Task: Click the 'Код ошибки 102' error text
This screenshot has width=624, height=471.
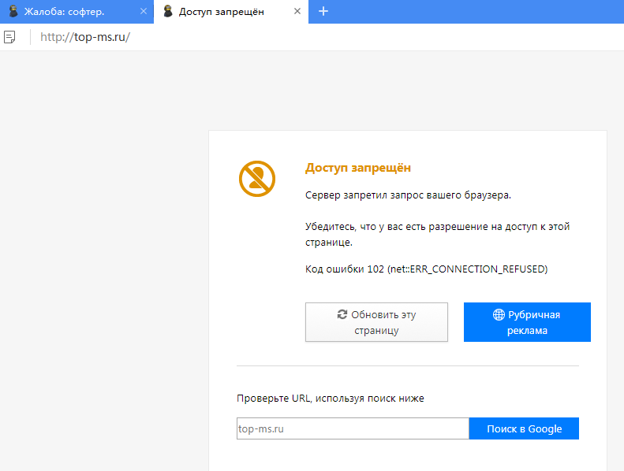Action: click(426, 269)
